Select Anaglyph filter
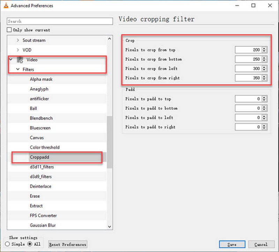279x252 pixels. pos(39,89)
